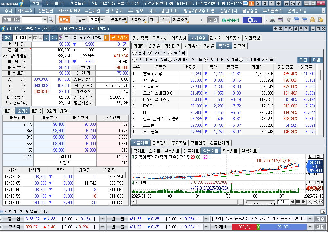
Task: Click the 토 button in stock panel
Action: point(46,37)
